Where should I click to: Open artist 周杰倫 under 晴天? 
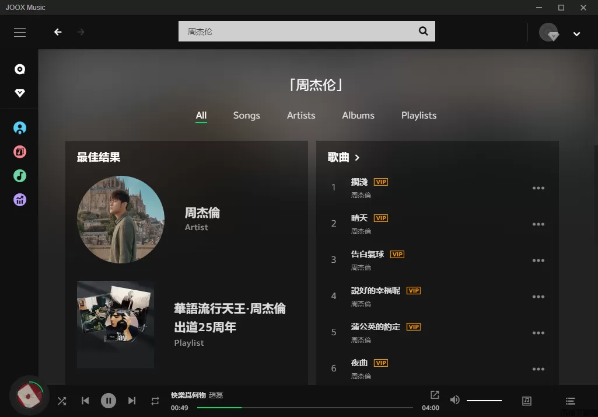(x=361, y=231)
